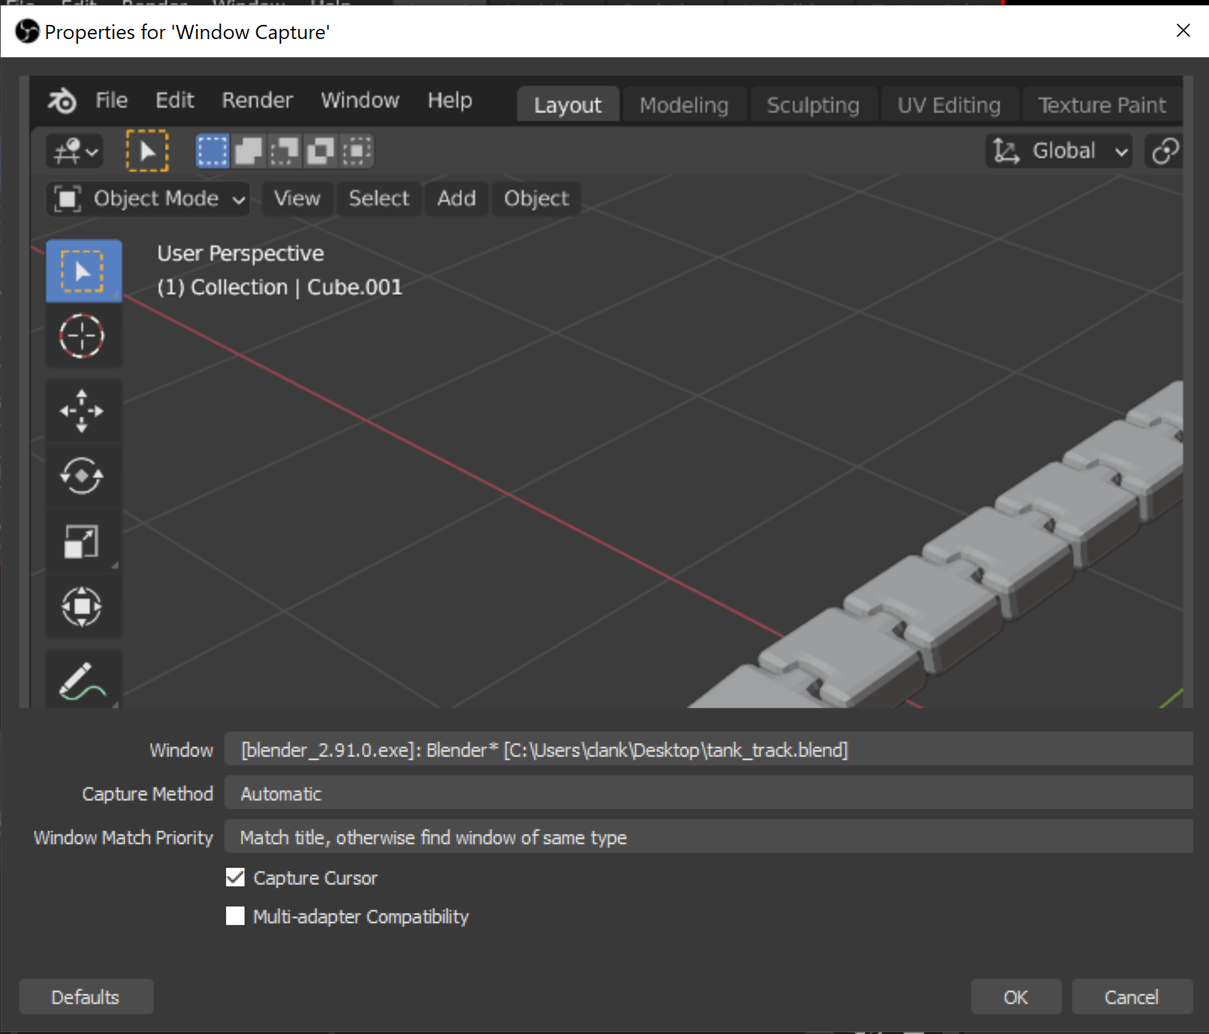Open Blender's Edit menu
The height and width of the screenshot is (1034, 1209).
[x=175, y=101]
